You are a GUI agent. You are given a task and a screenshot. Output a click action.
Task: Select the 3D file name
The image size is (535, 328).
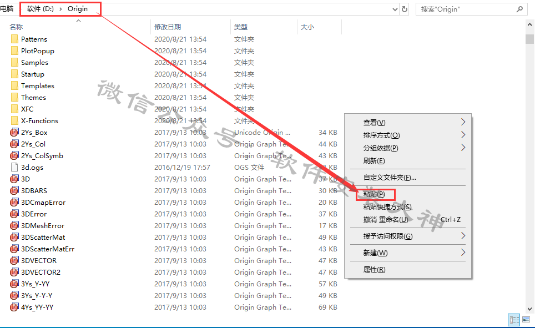25,179
